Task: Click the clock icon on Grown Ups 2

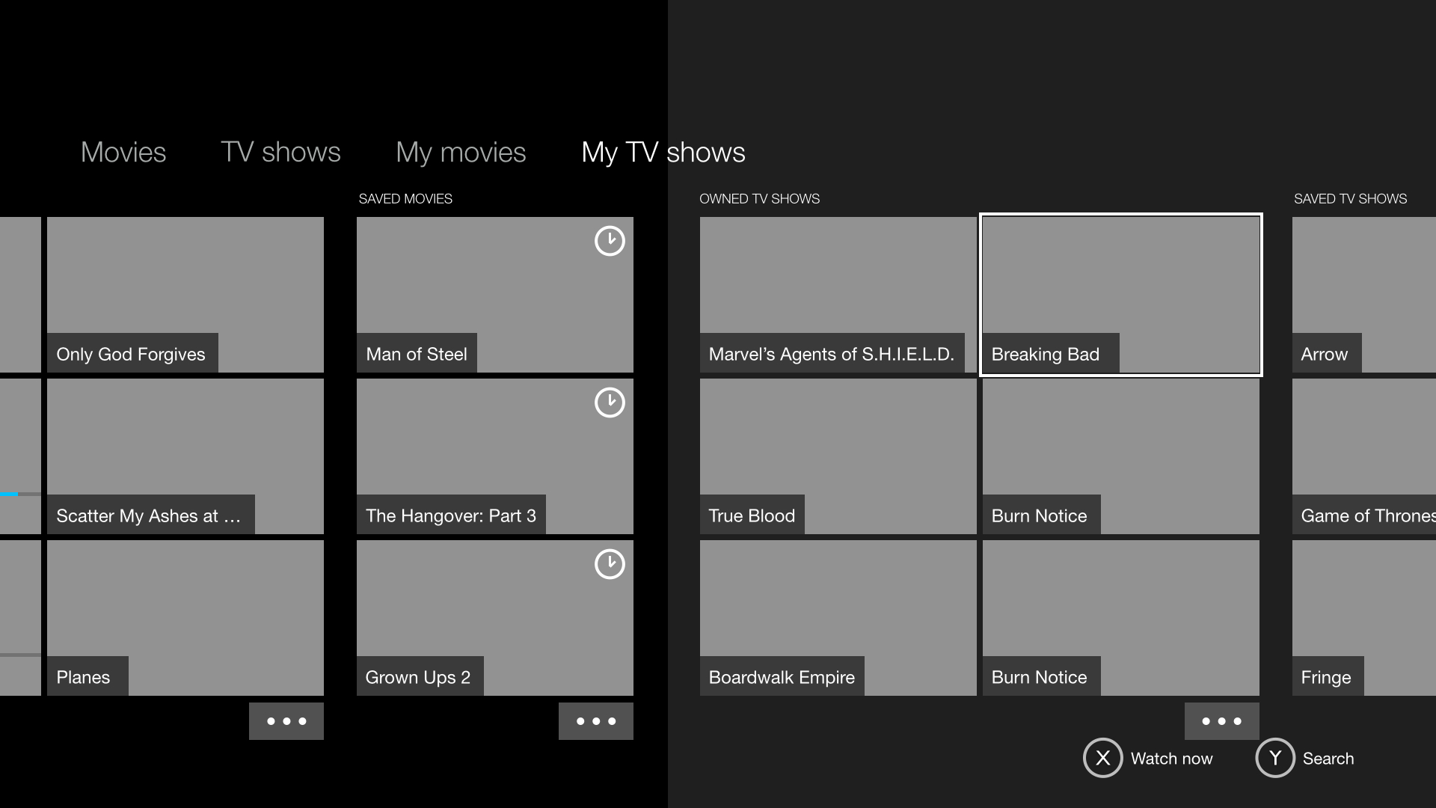Action: [610, 564]
